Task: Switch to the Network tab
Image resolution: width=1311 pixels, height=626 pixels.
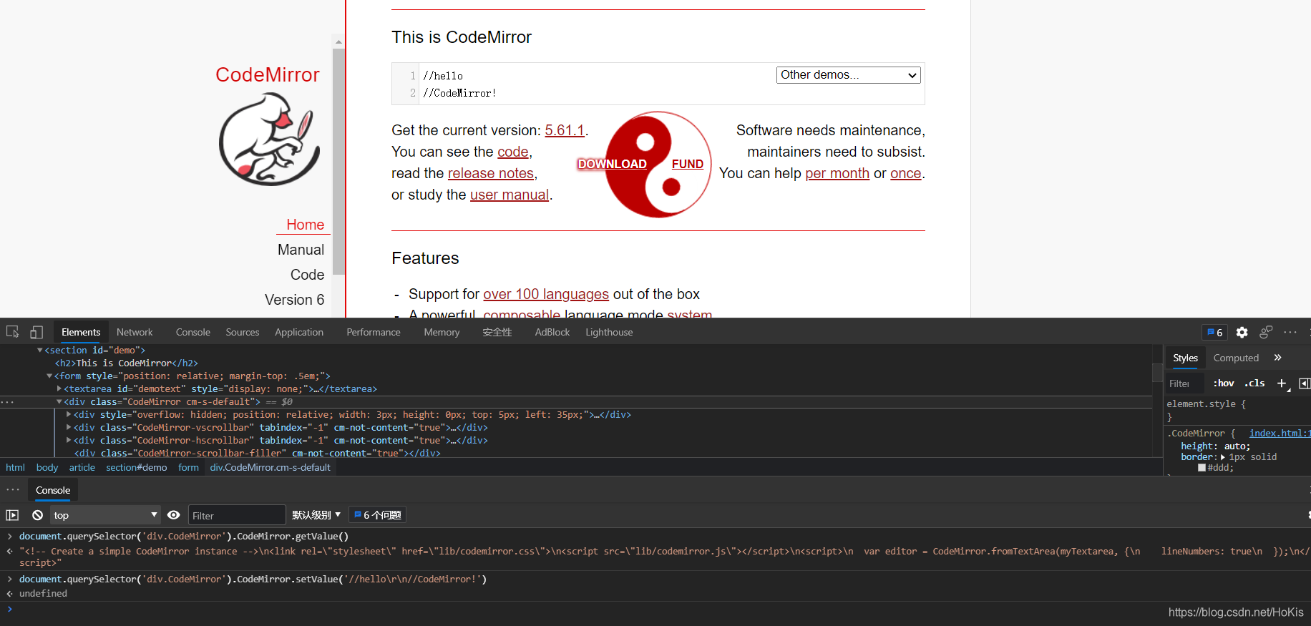Action: click(135, 332)
